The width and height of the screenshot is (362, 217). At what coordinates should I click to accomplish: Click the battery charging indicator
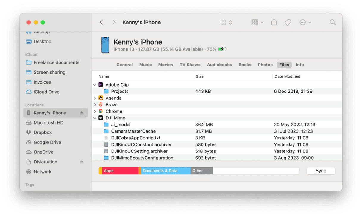point(222,49)
